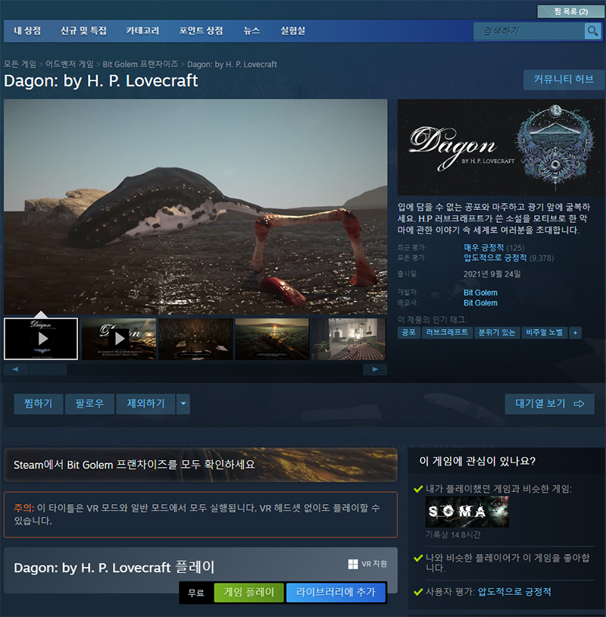Expand more tags with plus button

(575, 333)
